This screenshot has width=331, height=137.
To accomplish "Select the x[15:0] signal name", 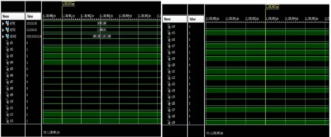I will pyautogui.click(x=13, y=36).
